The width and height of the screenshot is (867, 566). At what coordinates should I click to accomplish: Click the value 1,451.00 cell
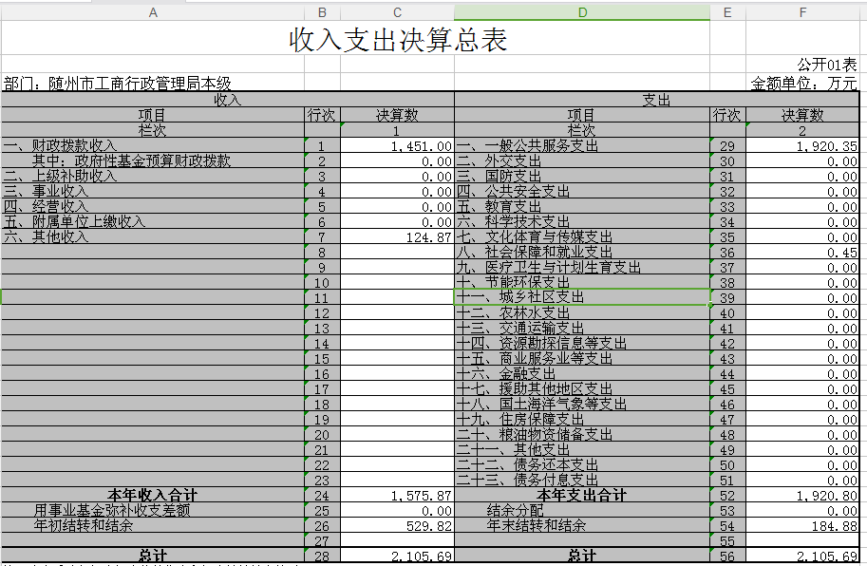(397, 146)
